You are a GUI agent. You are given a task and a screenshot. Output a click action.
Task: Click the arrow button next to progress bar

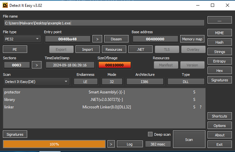[x=111, y=144]
